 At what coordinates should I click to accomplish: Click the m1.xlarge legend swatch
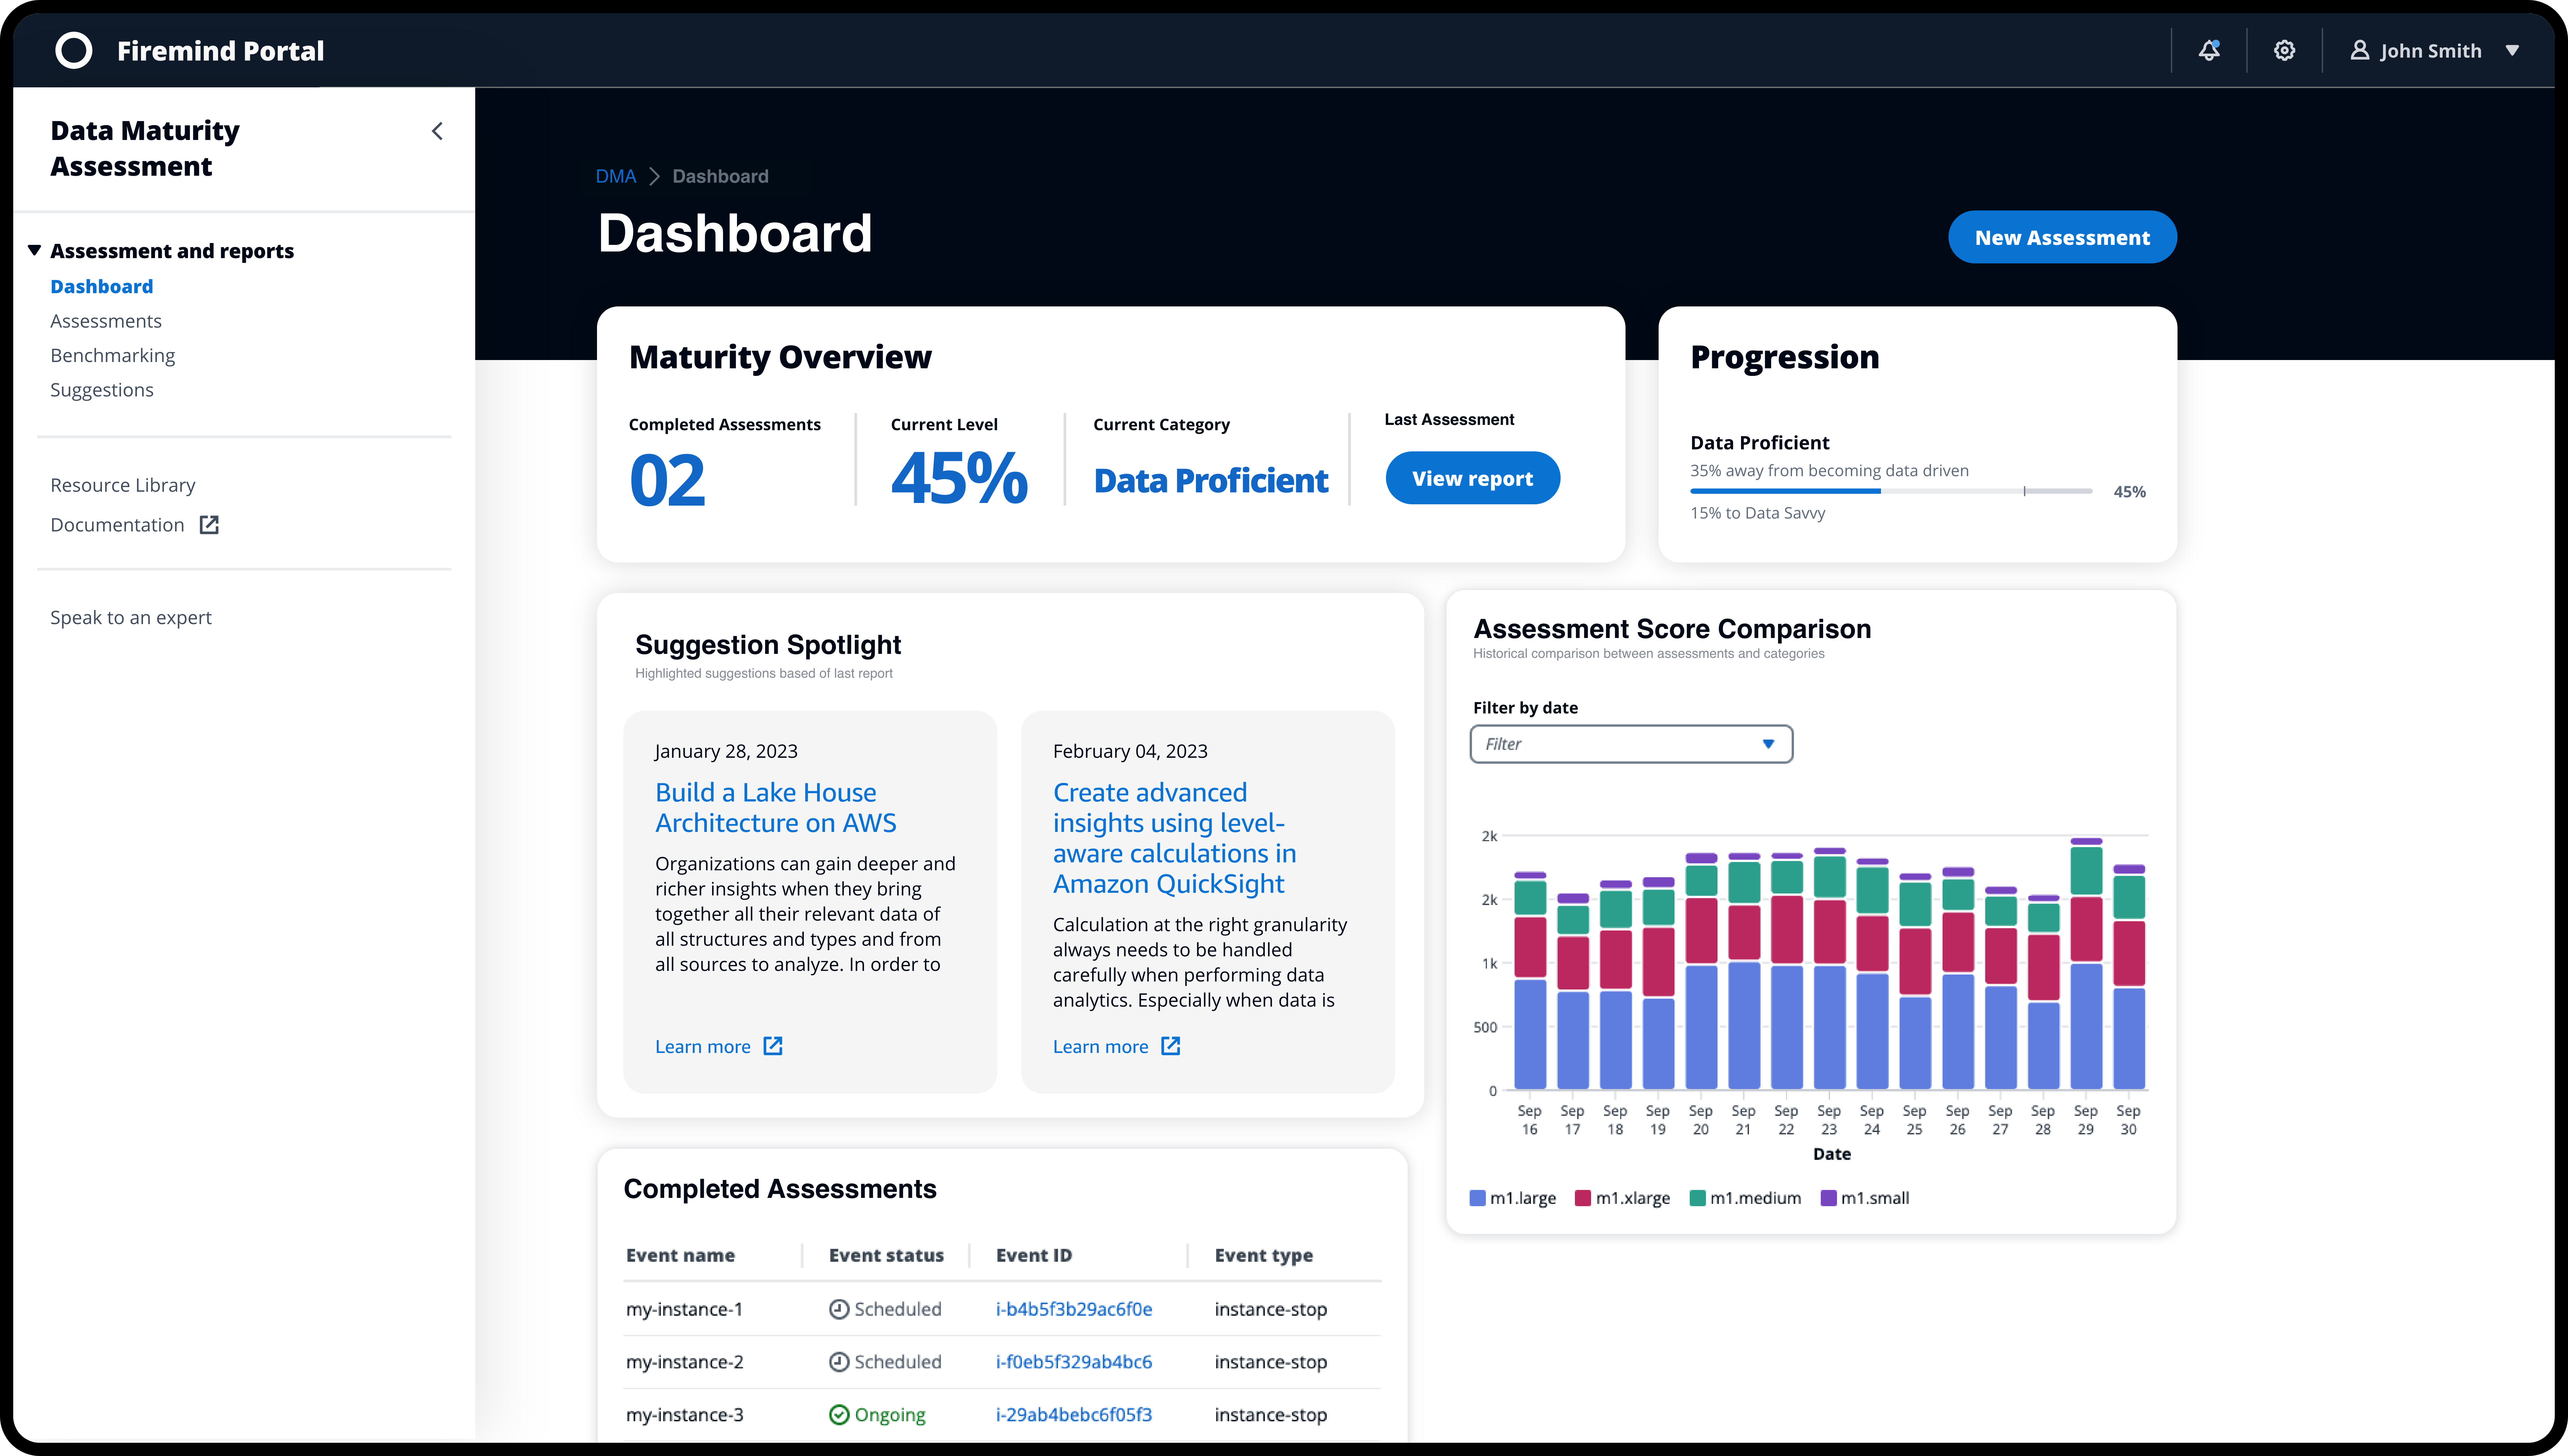[1583, 1198]
